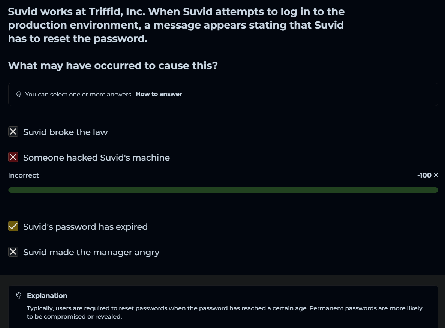Click the 'What may have occurred' question text
The image size is (445, 328).
click(x=113, y=66)
